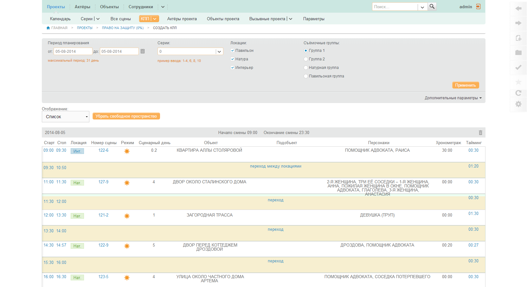Click the admin username label
The width and height of the screenshot is (527, 287).
(x=466, y=7)
